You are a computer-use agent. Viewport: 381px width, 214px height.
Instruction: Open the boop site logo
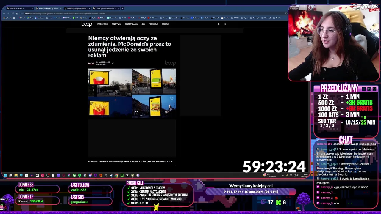point(87,24)
